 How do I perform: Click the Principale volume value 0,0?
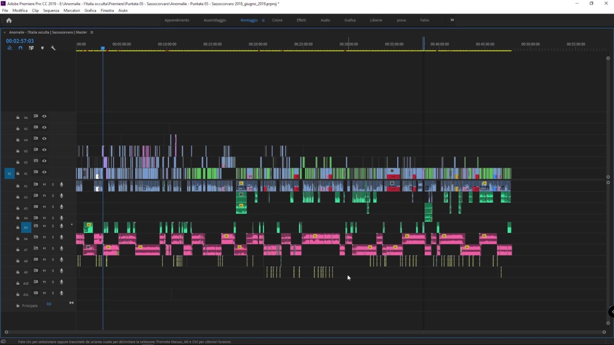[x=48, y=304]
